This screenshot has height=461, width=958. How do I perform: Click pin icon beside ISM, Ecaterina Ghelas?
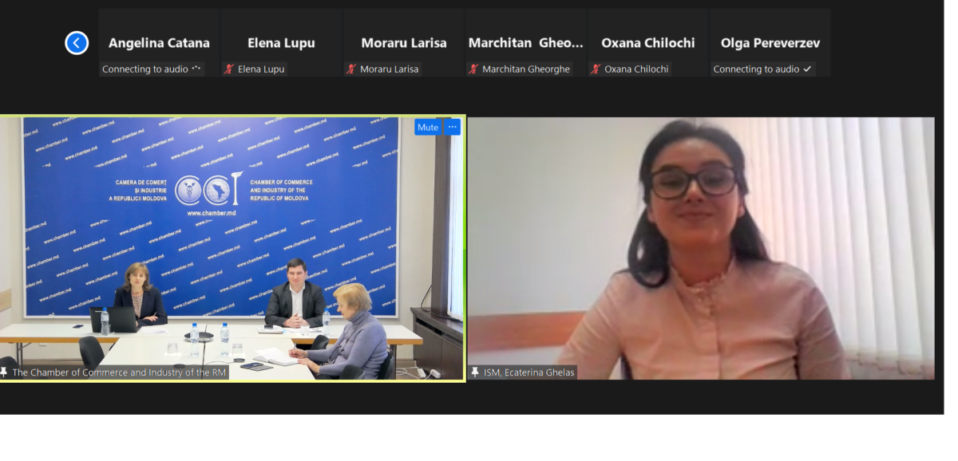pos(476,372)
